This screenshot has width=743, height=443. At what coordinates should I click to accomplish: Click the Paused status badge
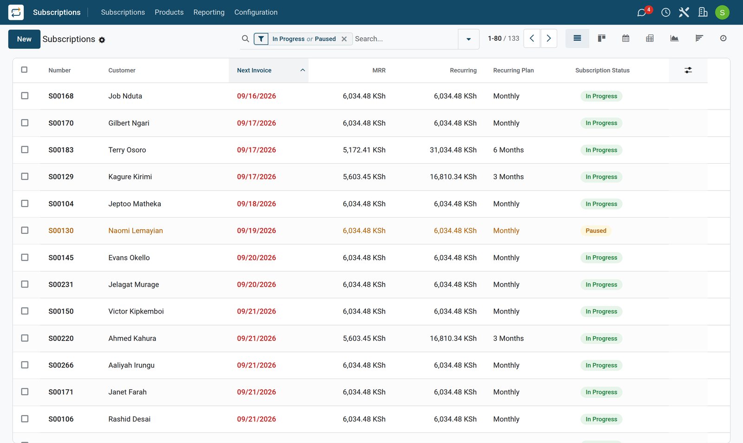[596, 231]
